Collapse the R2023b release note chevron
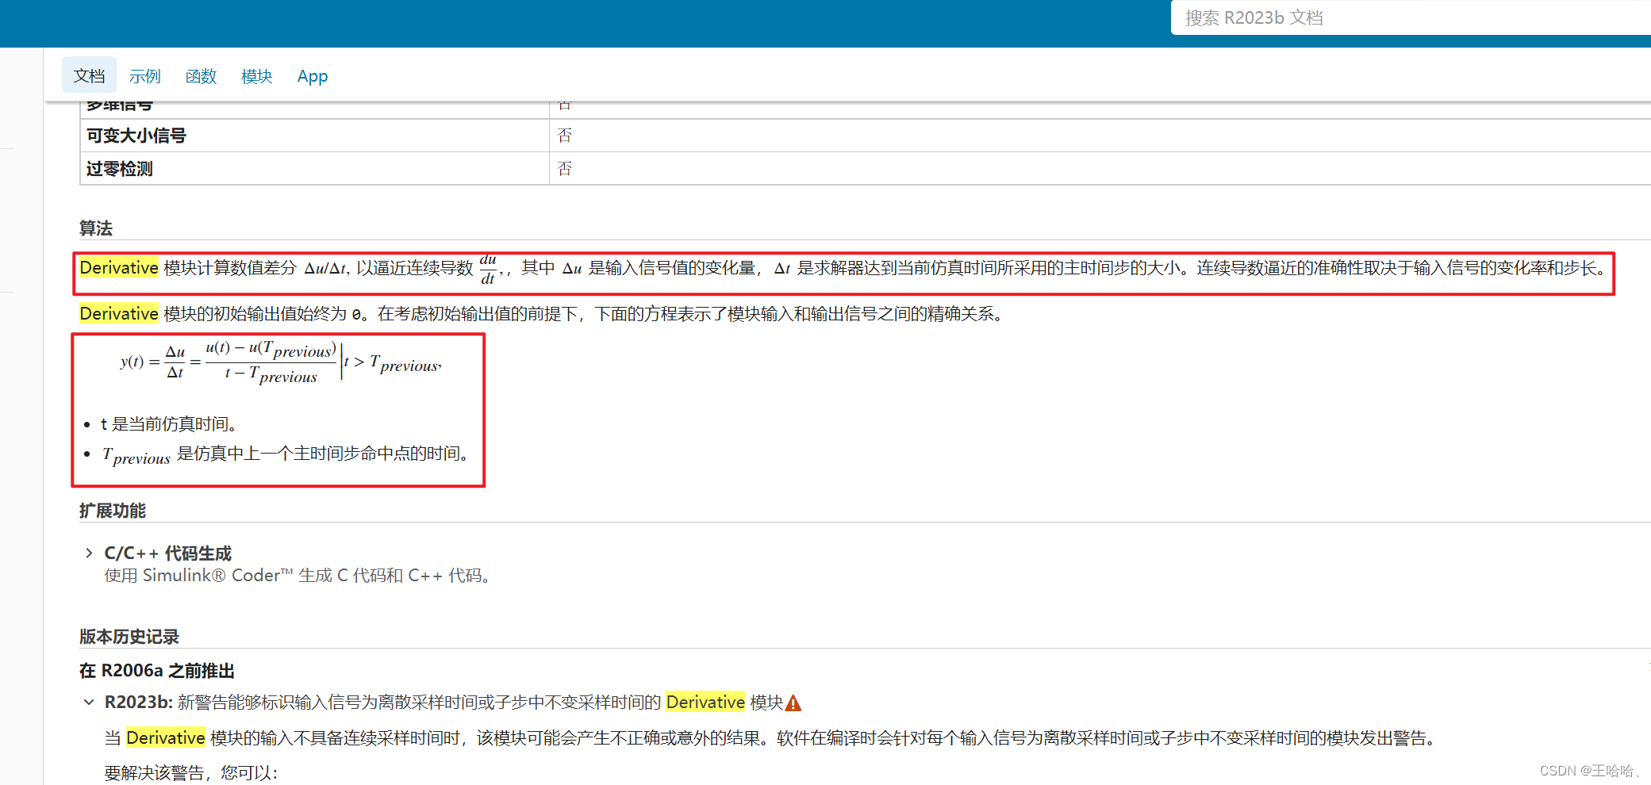The image size is (1651, 785). [x=89, y=702]
